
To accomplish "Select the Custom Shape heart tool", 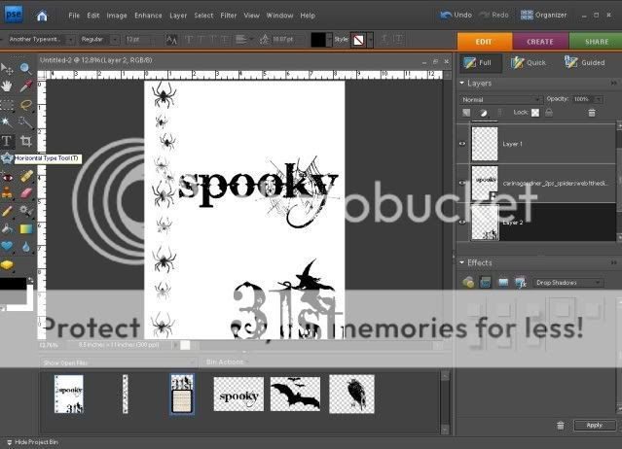I will pos(7,246).
